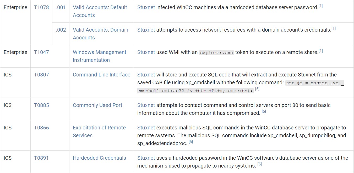Open Valid Accounts: Domain Accounts link
Image resolution: width=354 pixels, height=173 pixels.
click(x=100, y=34)
